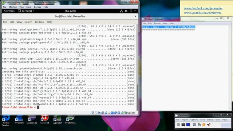Open terminal window Help menu
This screenshot has width=233, height=131.
click(50, 22)
